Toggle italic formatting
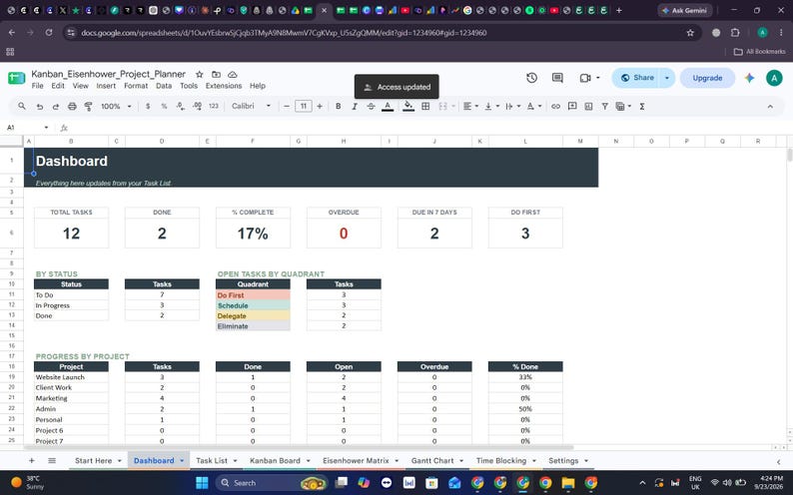 pyautogui.click(x=355, y=106)
